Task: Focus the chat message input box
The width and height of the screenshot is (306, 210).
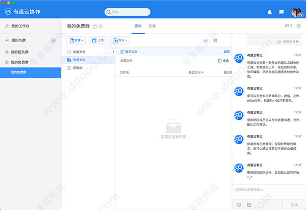Action: 269,192
